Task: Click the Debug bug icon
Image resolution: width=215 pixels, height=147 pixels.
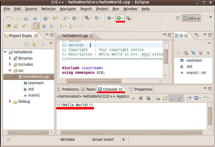Action: pyautogui.click(x=109, y=18)
